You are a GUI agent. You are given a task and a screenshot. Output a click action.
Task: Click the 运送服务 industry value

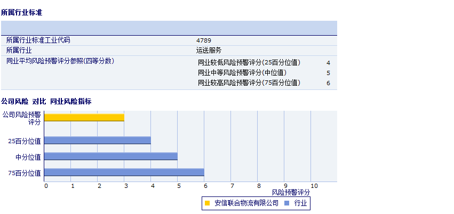(209, 51)
